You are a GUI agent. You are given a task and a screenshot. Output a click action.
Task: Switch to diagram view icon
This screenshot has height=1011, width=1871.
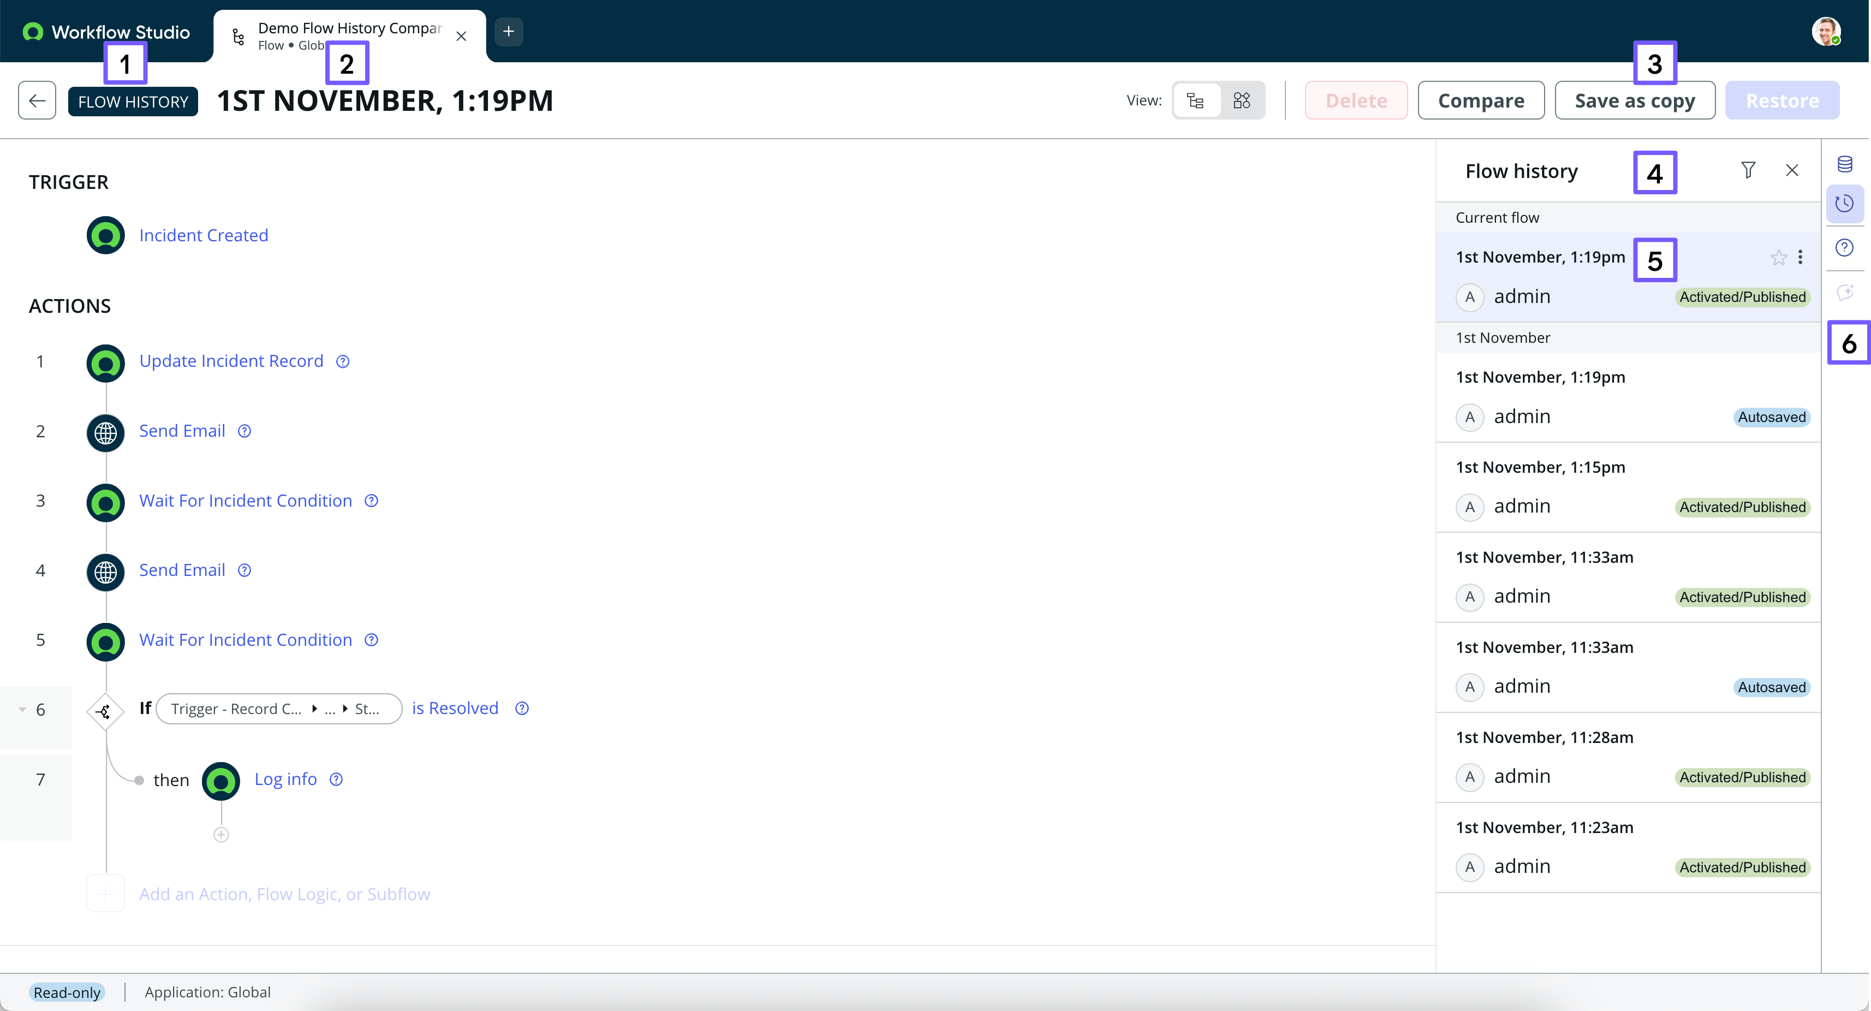coord(1242,100)
